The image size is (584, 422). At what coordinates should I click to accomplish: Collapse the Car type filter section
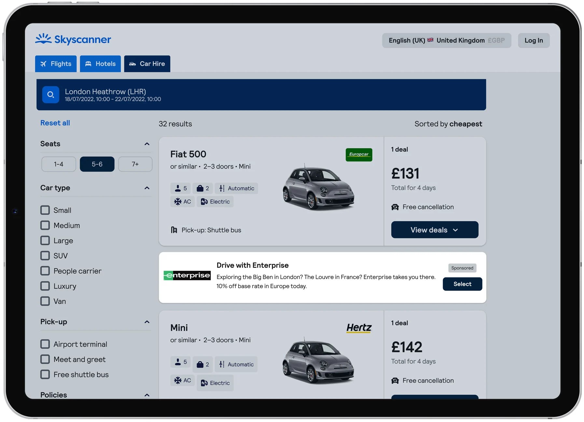click(x=147, y=188)
